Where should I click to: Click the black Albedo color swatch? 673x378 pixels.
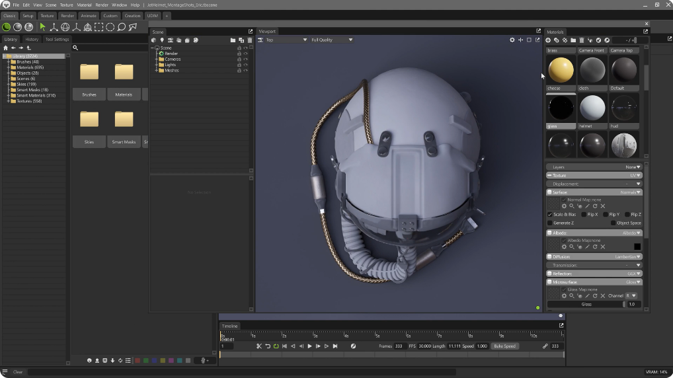[x=637, y=246]
